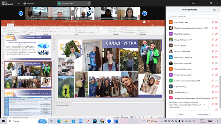Switch to the Переходи ribbon tab
The height and width of the screenshot is (124, 221).
[x=36, y=25]
